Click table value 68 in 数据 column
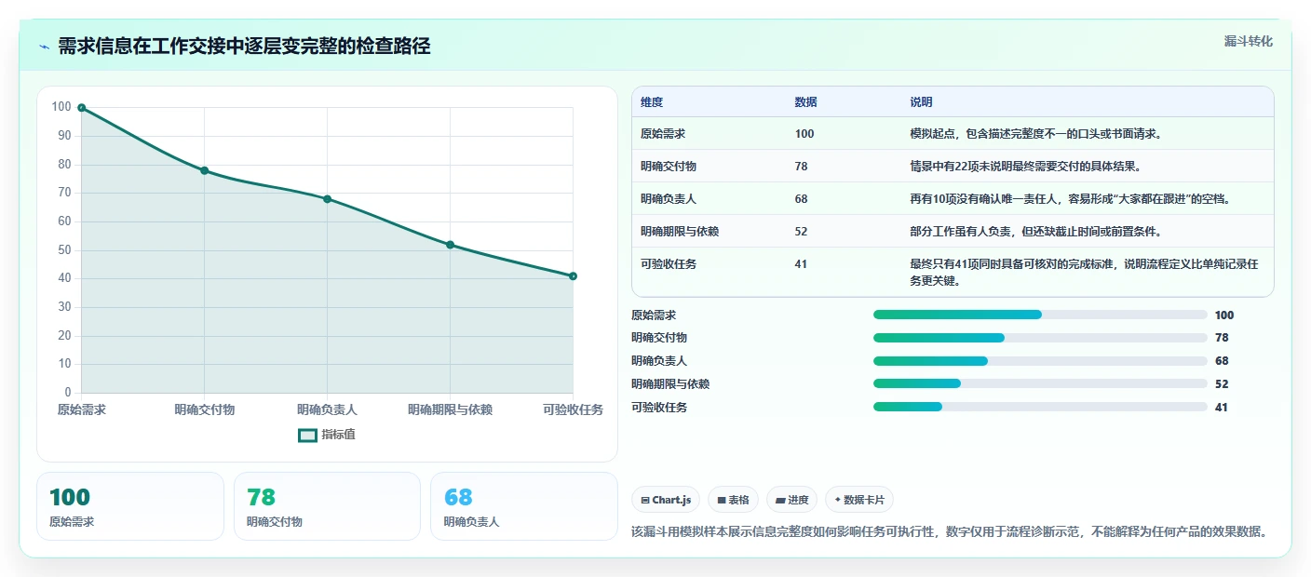This screenshot has width=1311, height=577. point(801,199)
